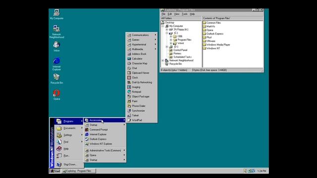The width and height of the screenshot is (317, 178).
Task: Open Address Book from Accessories
Action: (141, 54)
